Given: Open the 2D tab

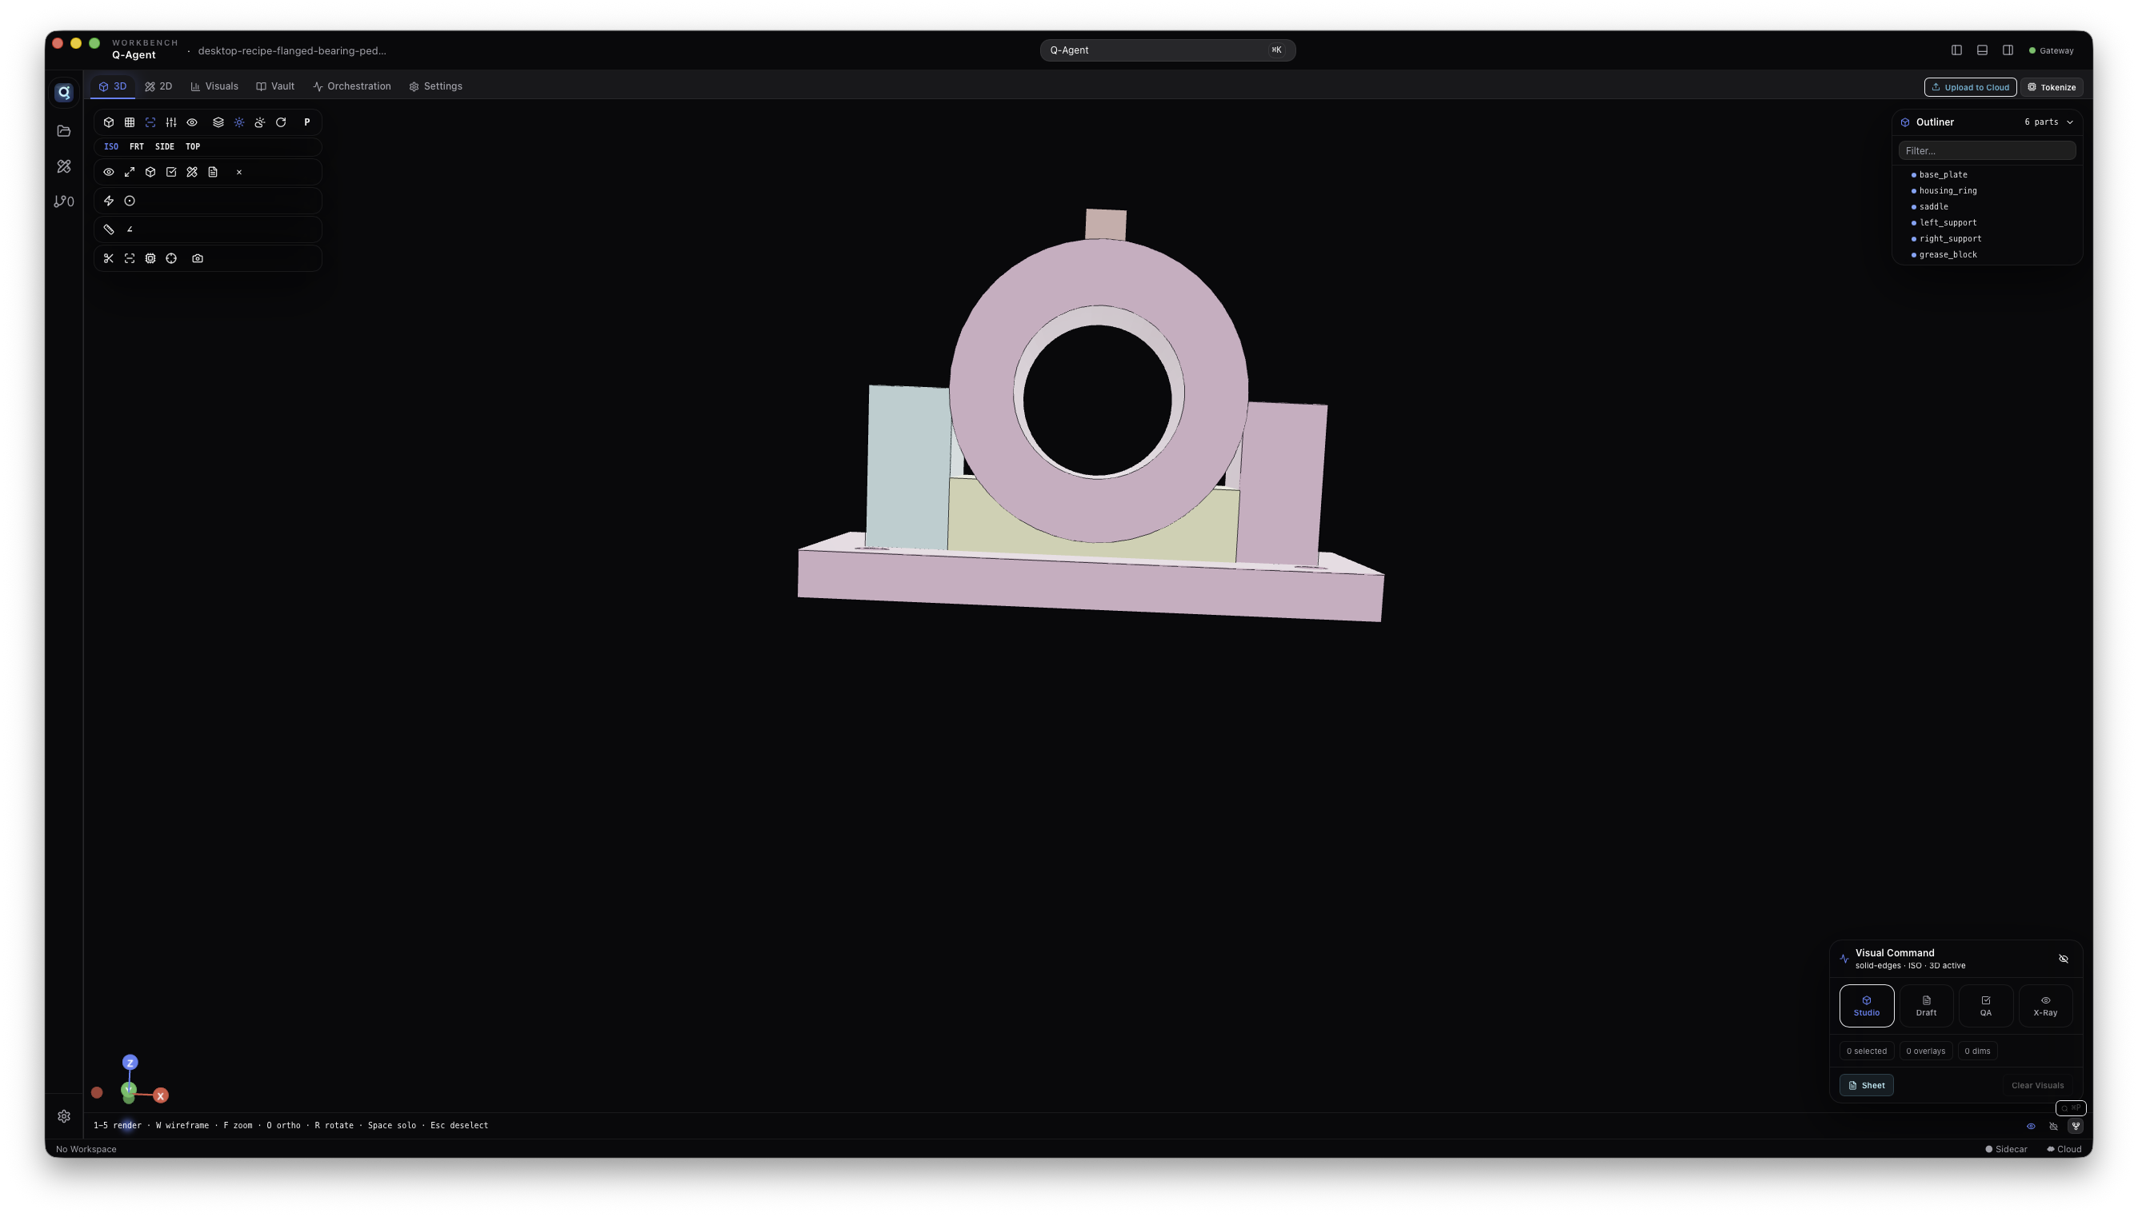Looking at the screenshot, I should (x=159, y=86).
